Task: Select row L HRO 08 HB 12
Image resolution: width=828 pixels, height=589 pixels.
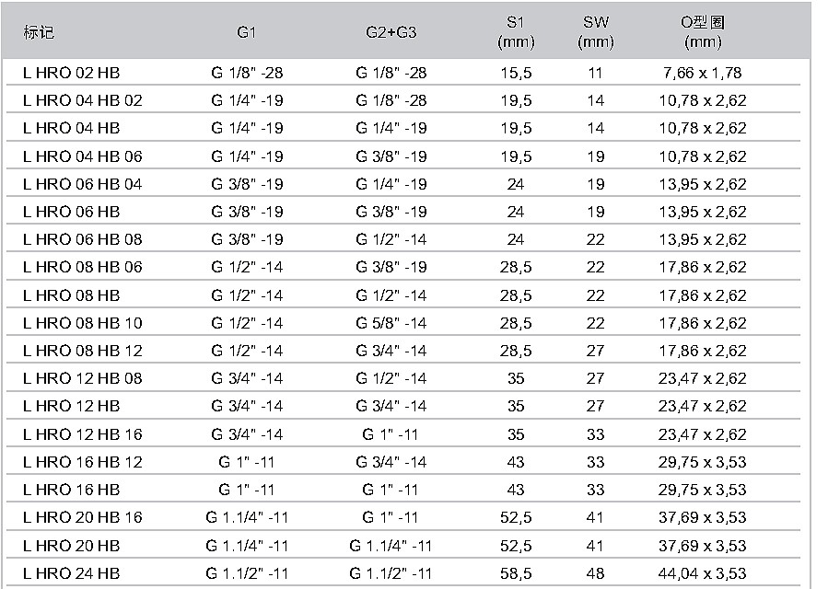Action: click(x=403, y=351)
